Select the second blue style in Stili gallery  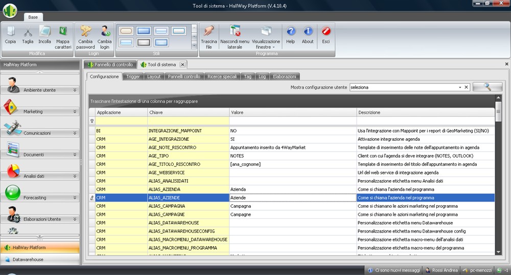click(x=144, y=31)
